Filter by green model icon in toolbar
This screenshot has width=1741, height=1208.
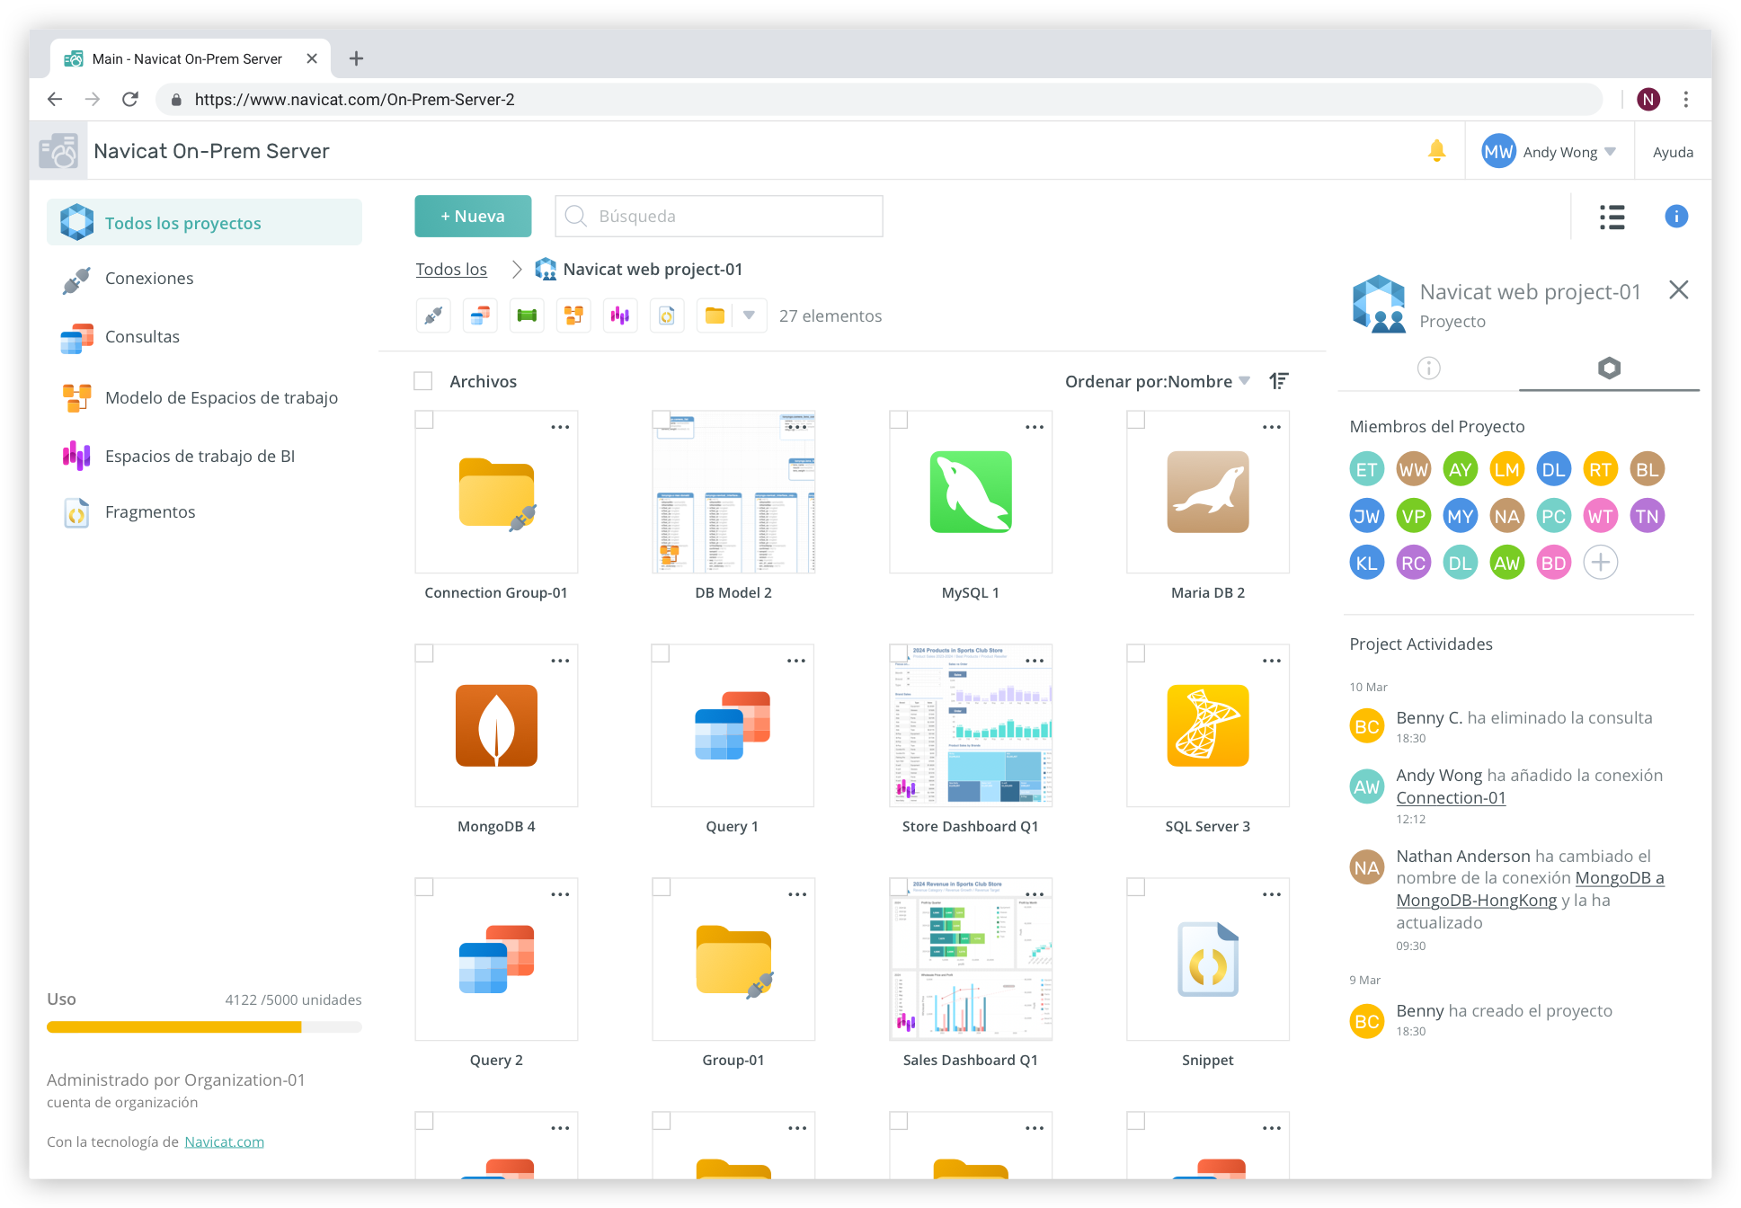pos(527,315)
